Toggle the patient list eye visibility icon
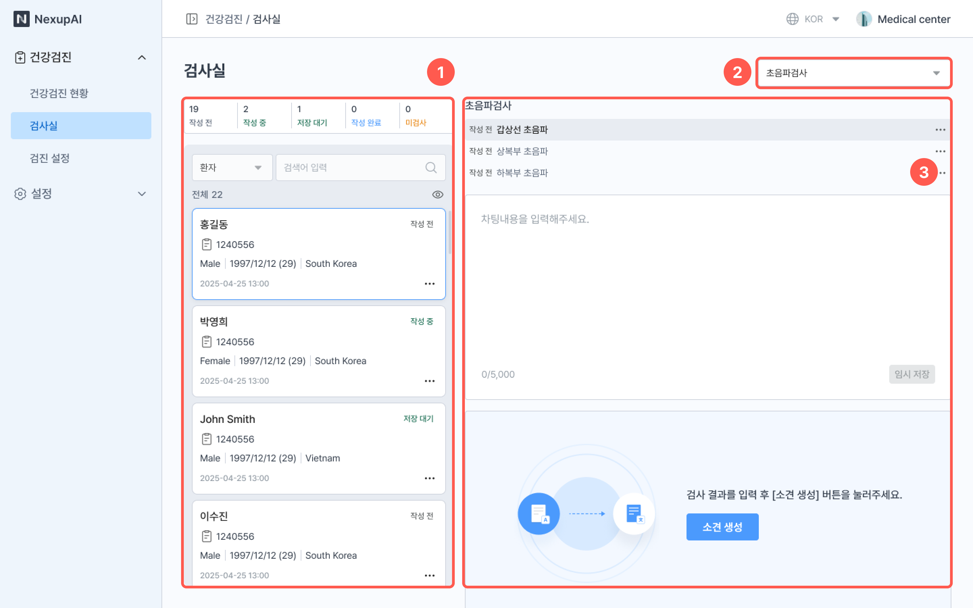 coord(438,195)
